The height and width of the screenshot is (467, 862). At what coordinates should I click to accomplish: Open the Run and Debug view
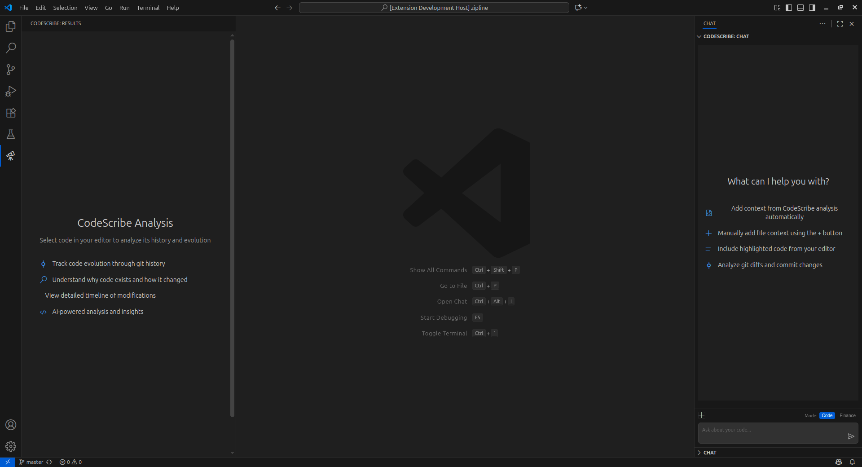pyautogui.click(x=11, y=91)
